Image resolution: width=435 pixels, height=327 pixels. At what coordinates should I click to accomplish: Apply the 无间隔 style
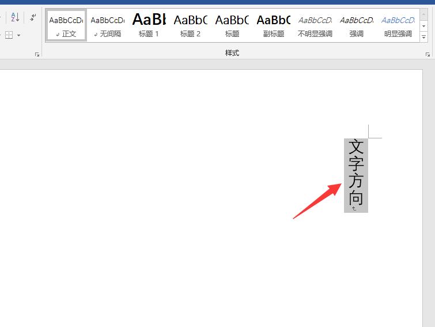(x=108, y=26)
